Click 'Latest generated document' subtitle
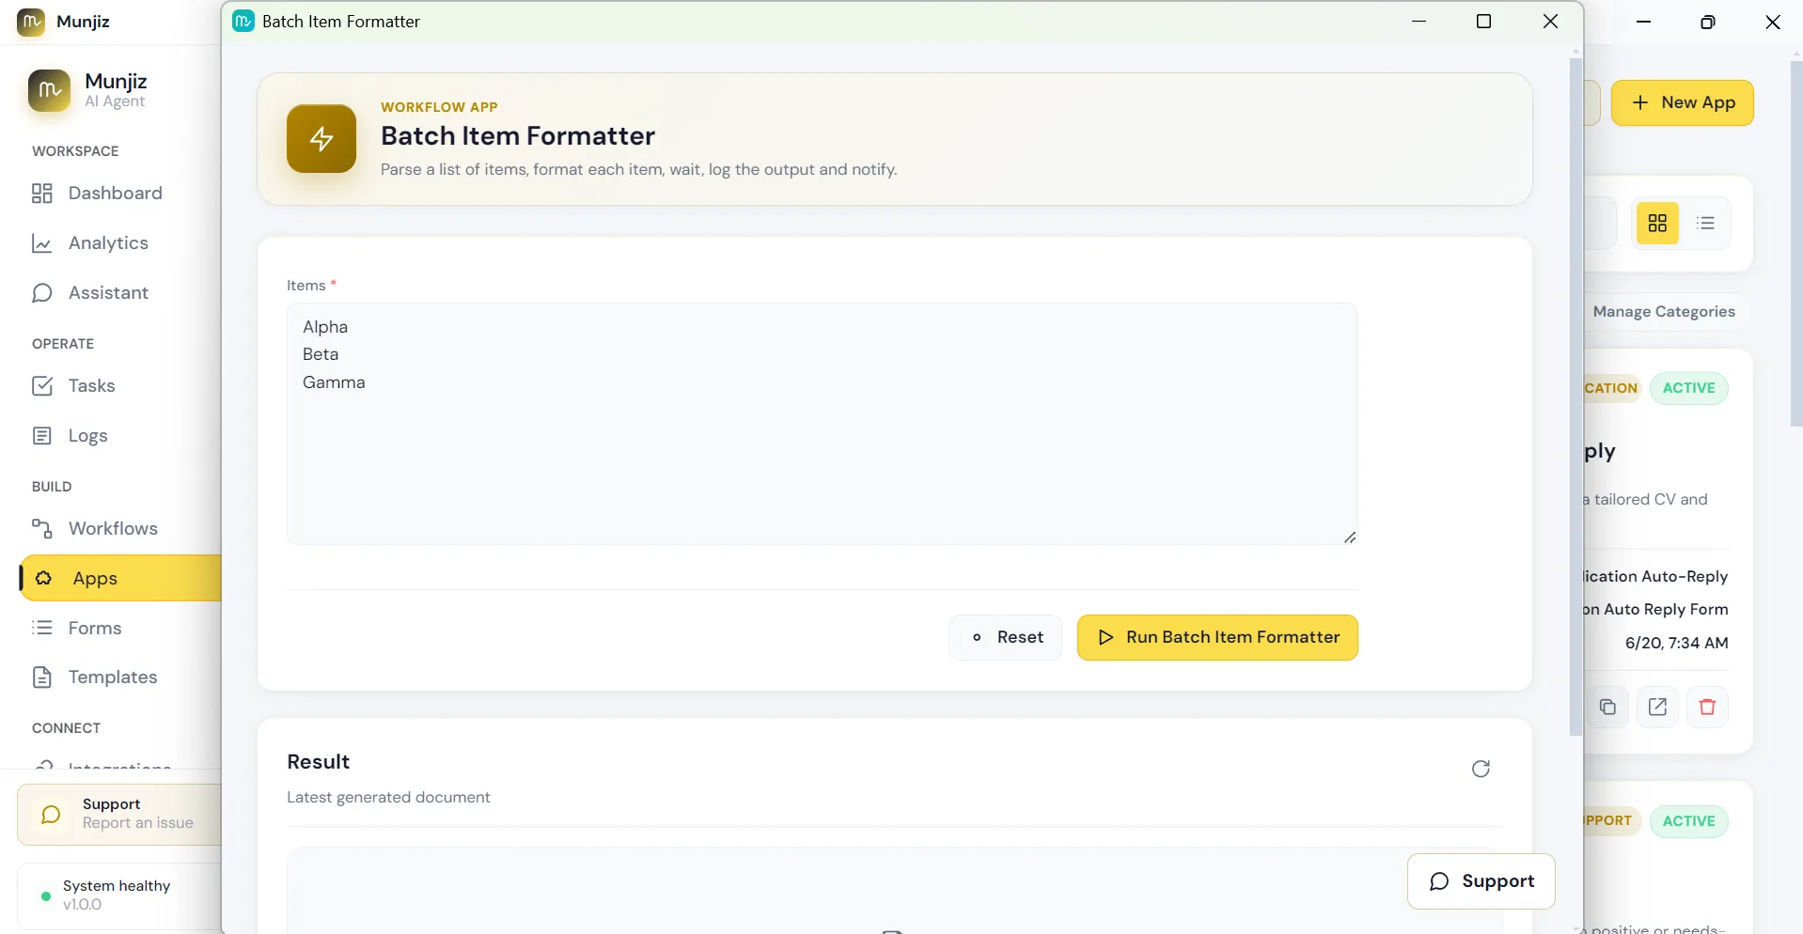Image resolution: width=1803 pixels, height=934 pixels. [x=388, y=797]
